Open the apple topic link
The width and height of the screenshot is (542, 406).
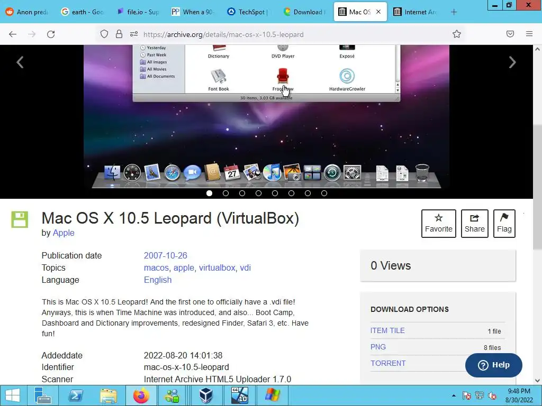coord(184,267)
